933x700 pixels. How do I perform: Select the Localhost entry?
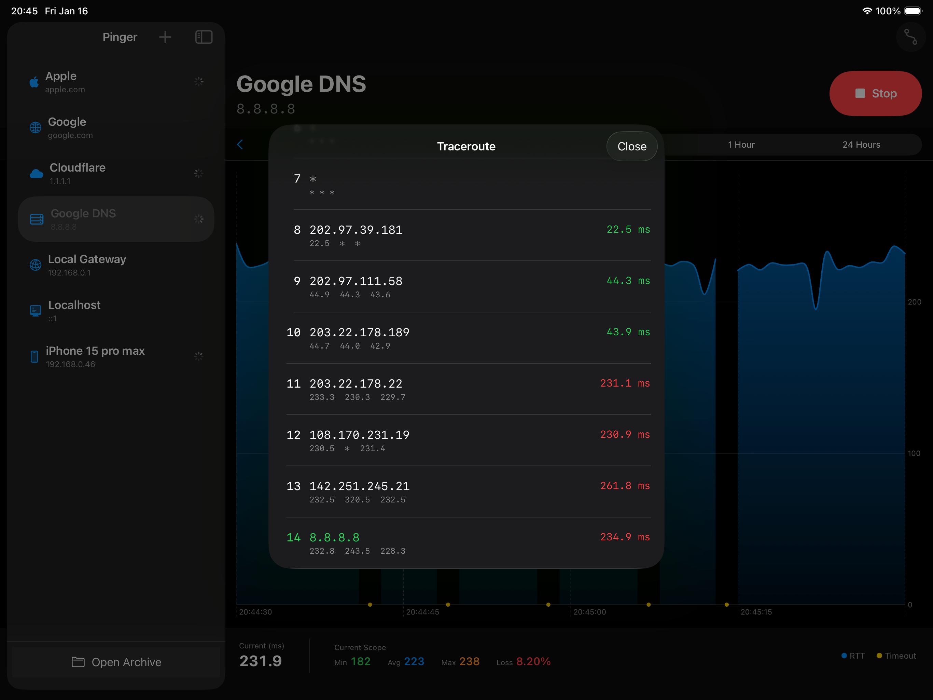[116, 311]
